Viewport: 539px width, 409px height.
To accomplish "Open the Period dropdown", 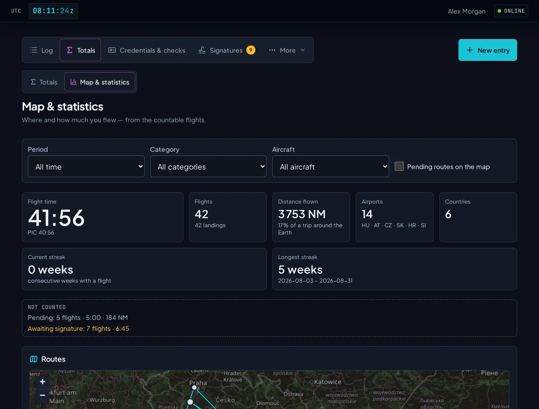I will [x=86, y=167].
